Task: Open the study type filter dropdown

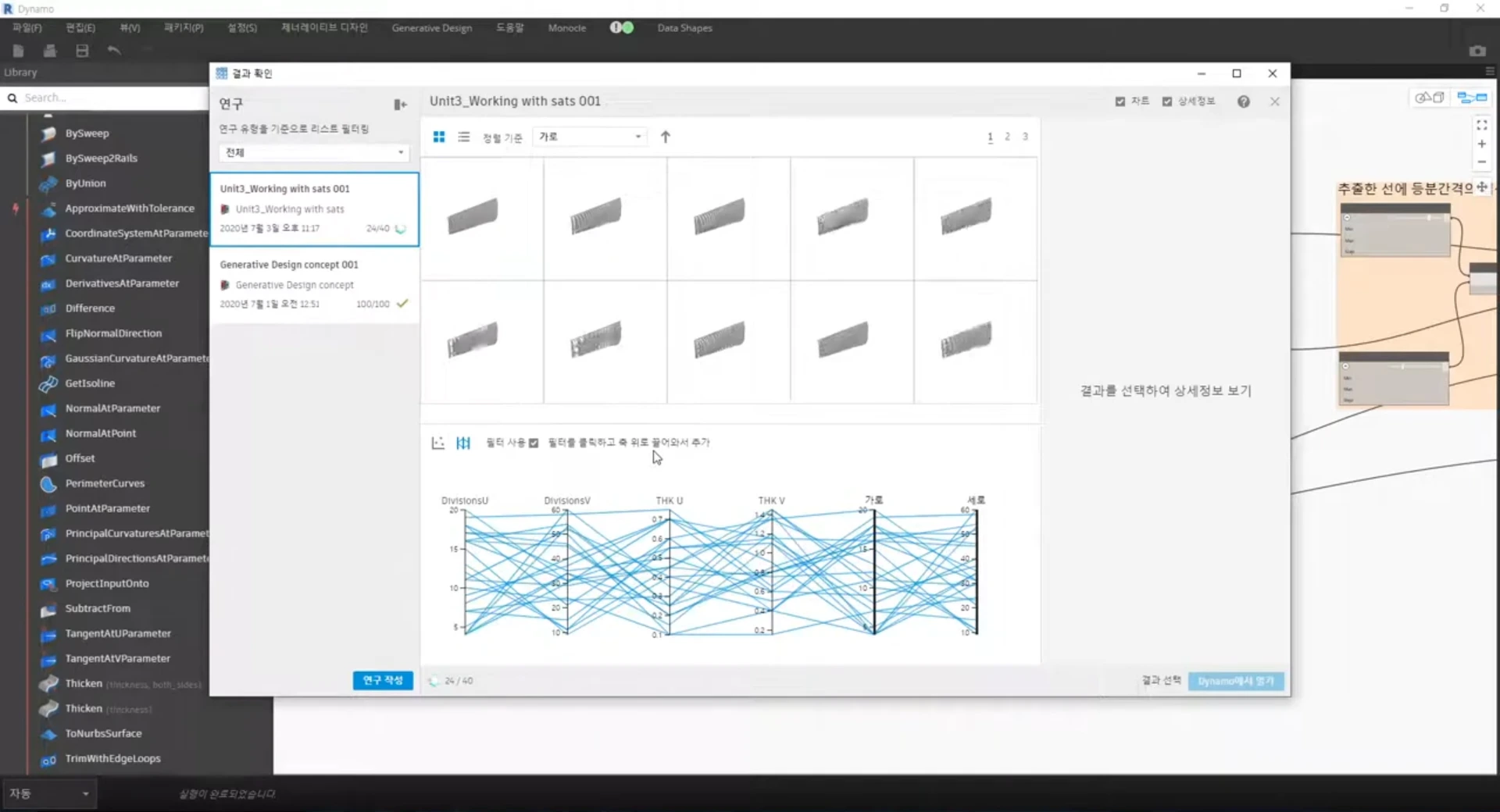Action: (x=313, y=152)
